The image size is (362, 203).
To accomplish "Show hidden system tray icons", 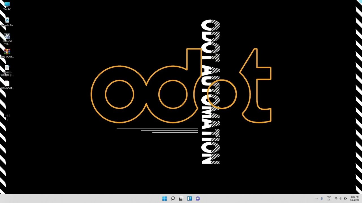I will [316, 198].
